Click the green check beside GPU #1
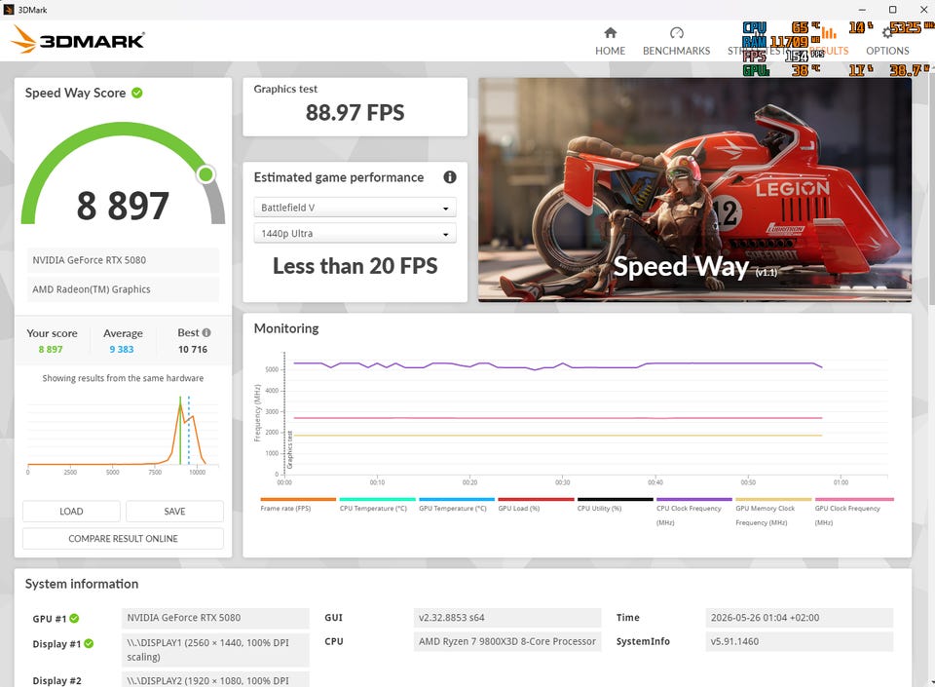Screen dimensions: 935x687 pos(74,619)
